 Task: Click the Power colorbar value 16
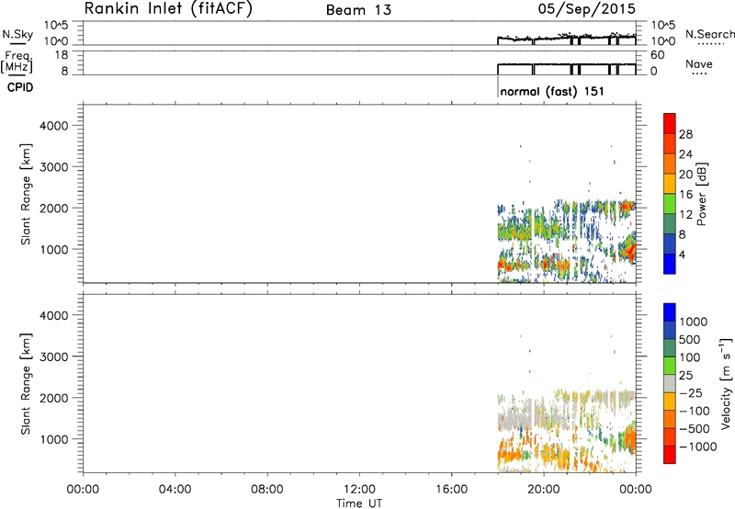(685, 194)
